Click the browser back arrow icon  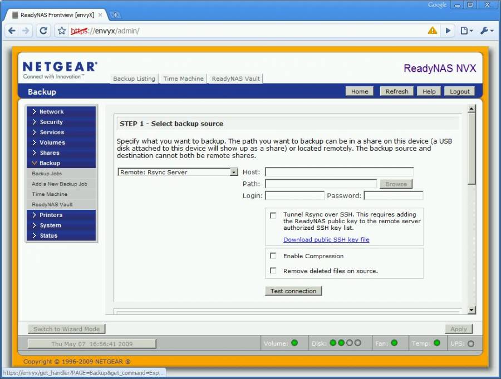pyautogui.click(x=12, y=31)
